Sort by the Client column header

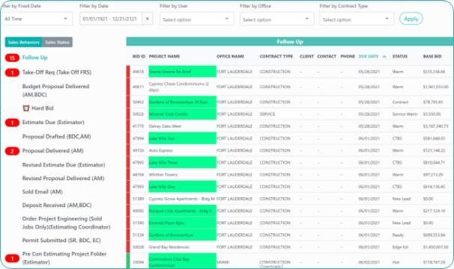click(x=306, y=56)
